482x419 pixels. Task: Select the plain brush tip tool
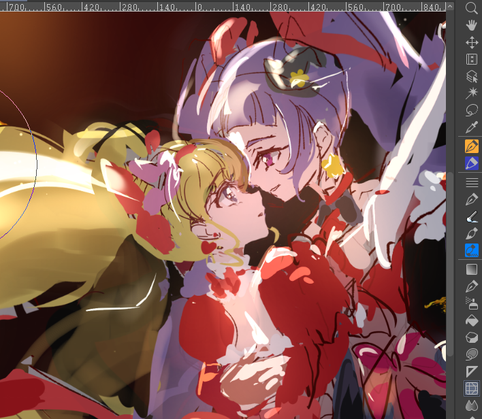(472, 234)
